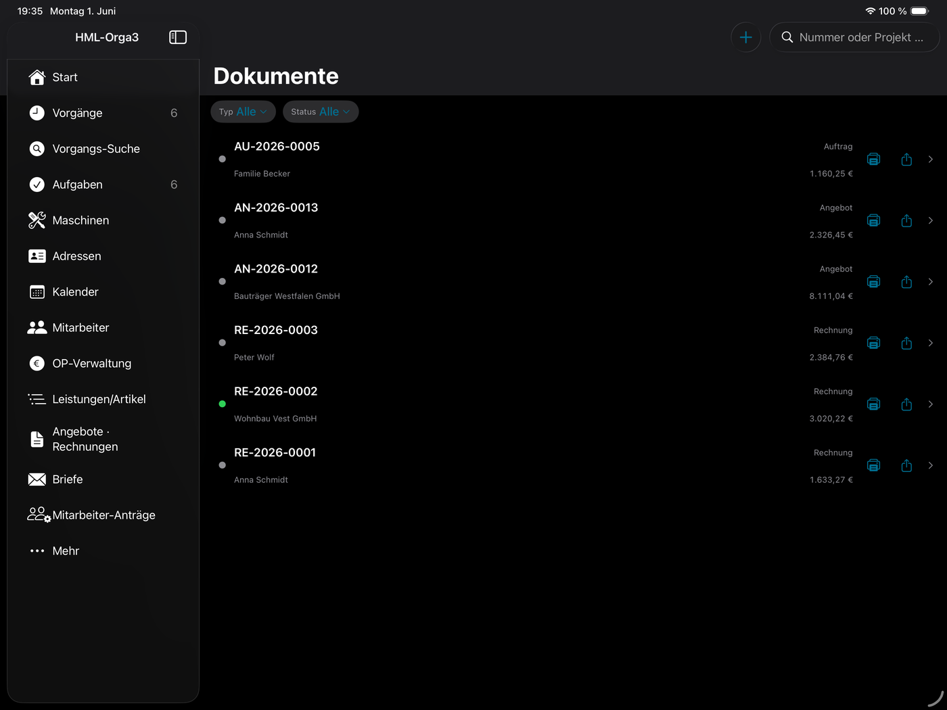
Task: Toggle the sidebar panel icon
Action: (178, 37)
